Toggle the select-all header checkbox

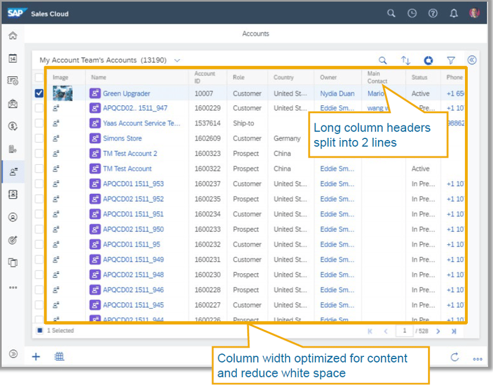tap(39, 77)
